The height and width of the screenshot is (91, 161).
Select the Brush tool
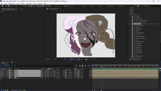(x=37, y=6)
